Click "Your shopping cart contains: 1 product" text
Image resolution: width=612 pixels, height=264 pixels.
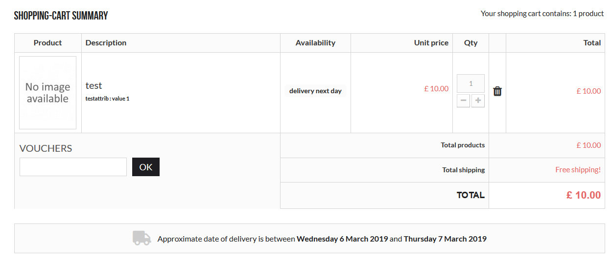(x=542, y=14)
